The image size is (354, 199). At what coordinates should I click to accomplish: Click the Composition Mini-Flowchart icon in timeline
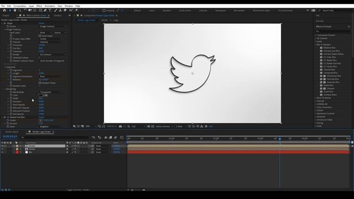pos(93,138)
